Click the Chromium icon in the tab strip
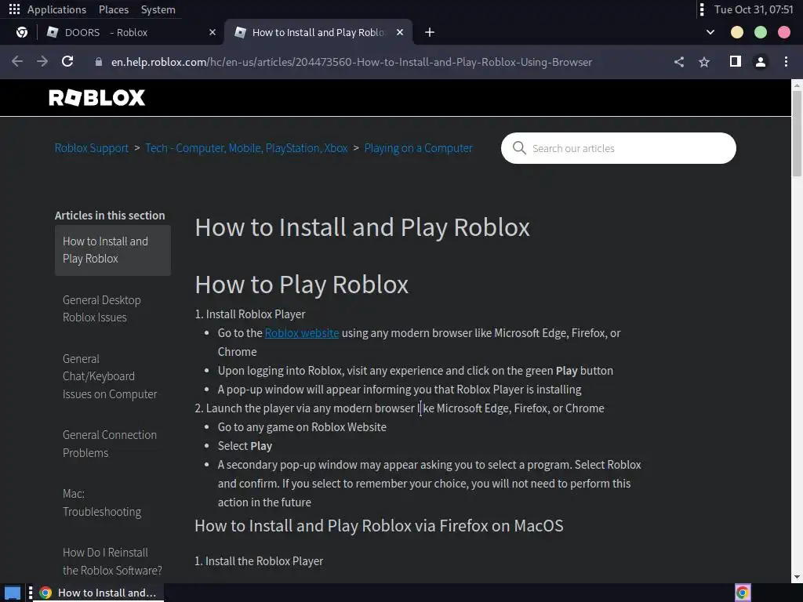 coord(21,32)
